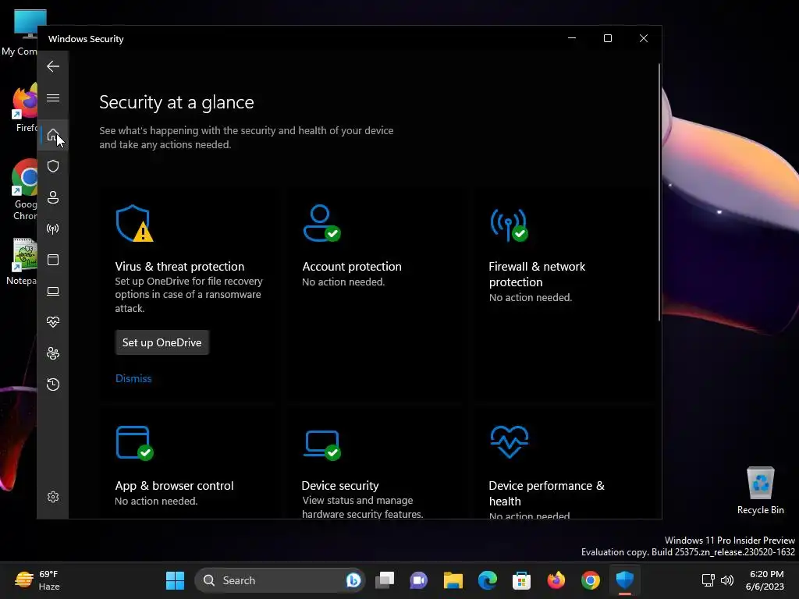Go back using the back arrow
This screenshot has height=599, width=799.
coord(53,66)
